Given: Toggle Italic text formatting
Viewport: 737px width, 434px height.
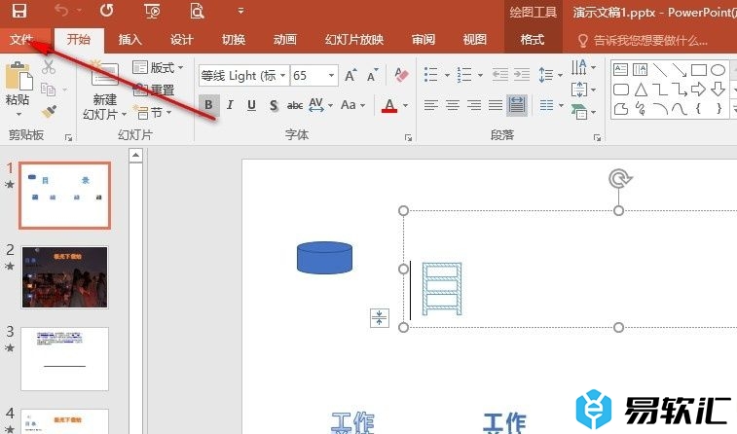Looking at the screenshot, I should 230,105.
